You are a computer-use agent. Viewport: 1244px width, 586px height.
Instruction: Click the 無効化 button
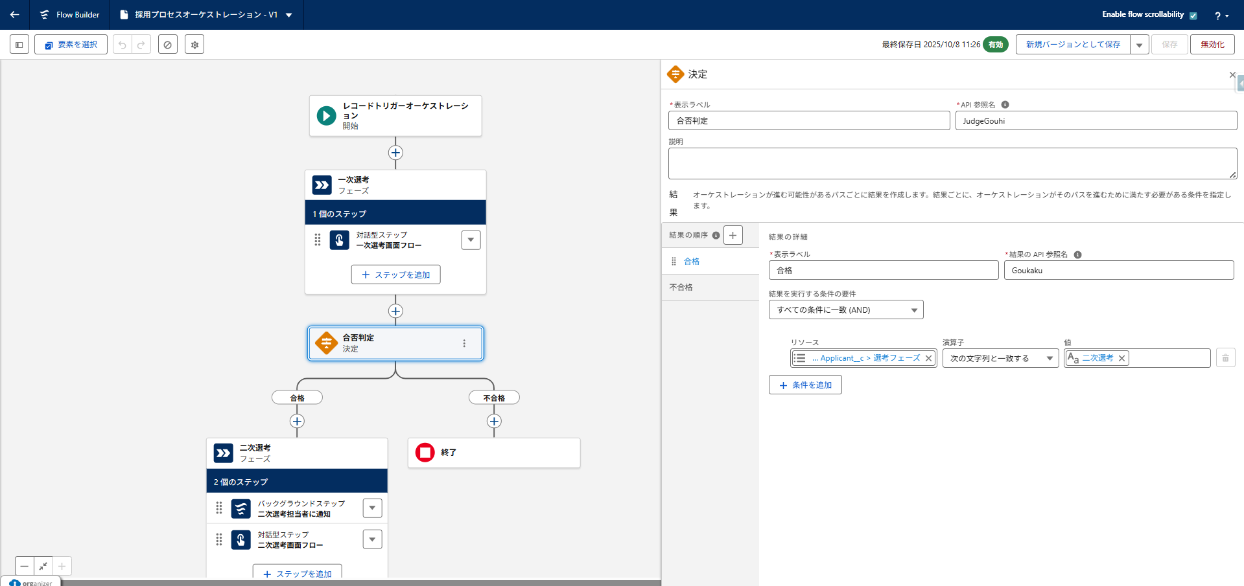[1212, 45]
